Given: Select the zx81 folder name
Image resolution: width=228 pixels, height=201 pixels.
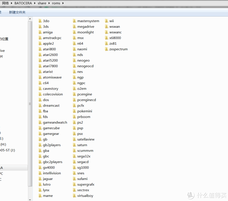Looking at the screenshot, I should [113, 44].
